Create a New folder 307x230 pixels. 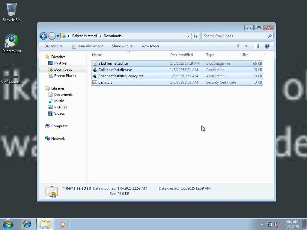(151, 46)
